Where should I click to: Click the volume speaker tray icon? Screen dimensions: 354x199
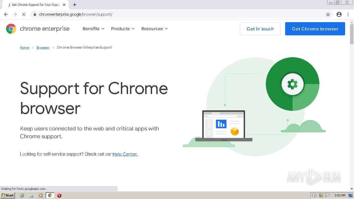pyautogui.click(x=314, y=195)
